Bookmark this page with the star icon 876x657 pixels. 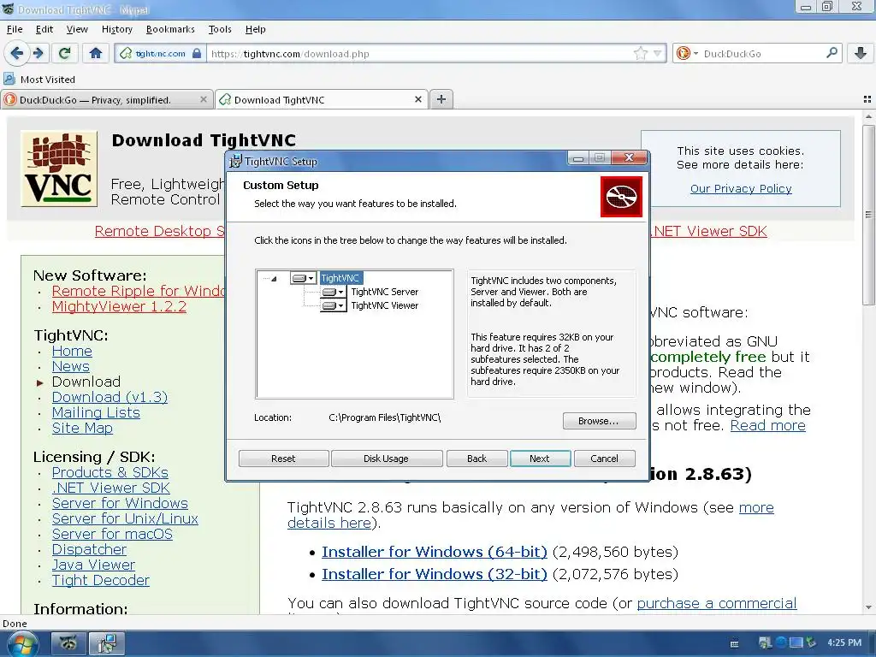click(x=640, y=54)
